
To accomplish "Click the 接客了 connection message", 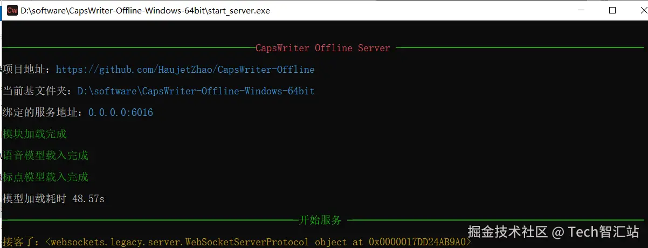I will [20, 242].
